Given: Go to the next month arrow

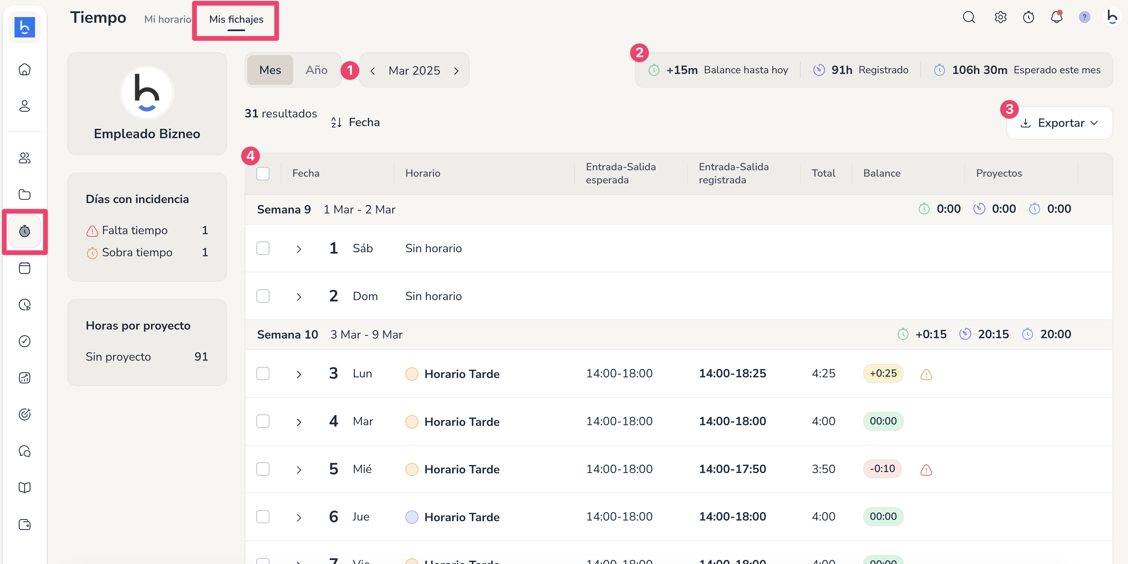Looking at the screenshot, I should [456, 71].
